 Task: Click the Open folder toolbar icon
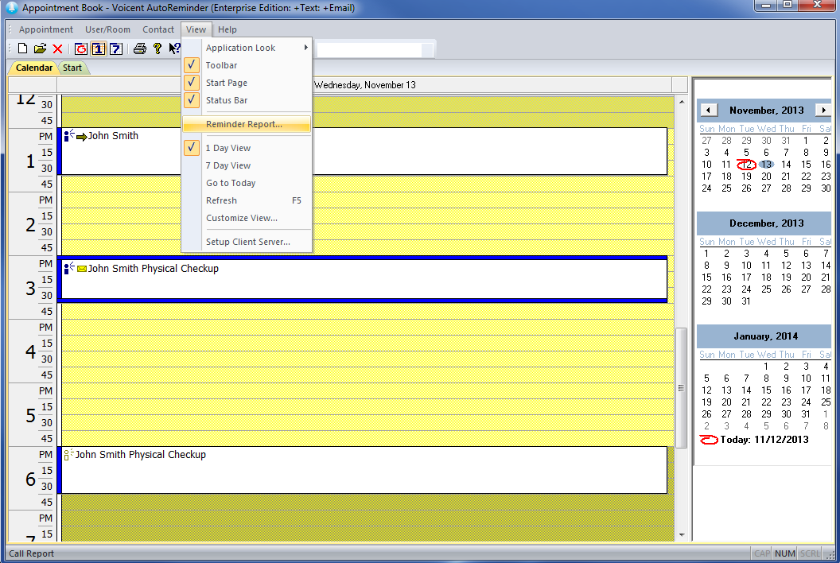40,49
